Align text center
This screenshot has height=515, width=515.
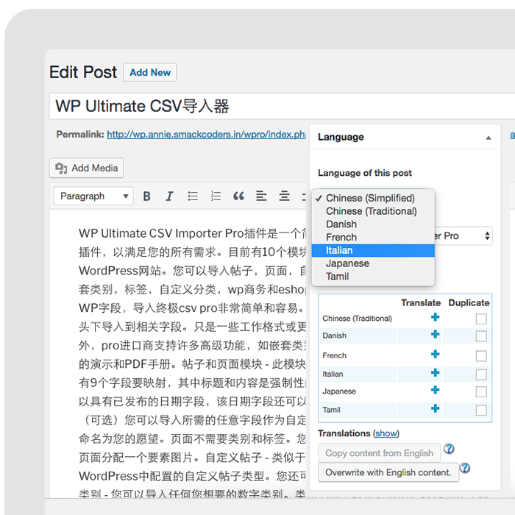click(x=284, y=196)
